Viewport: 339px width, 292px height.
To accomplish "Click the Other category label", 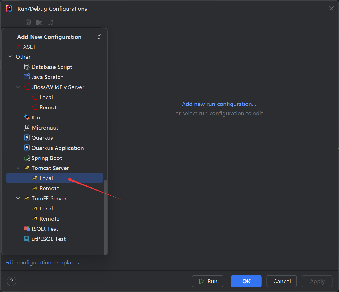I will coord(23,57).
